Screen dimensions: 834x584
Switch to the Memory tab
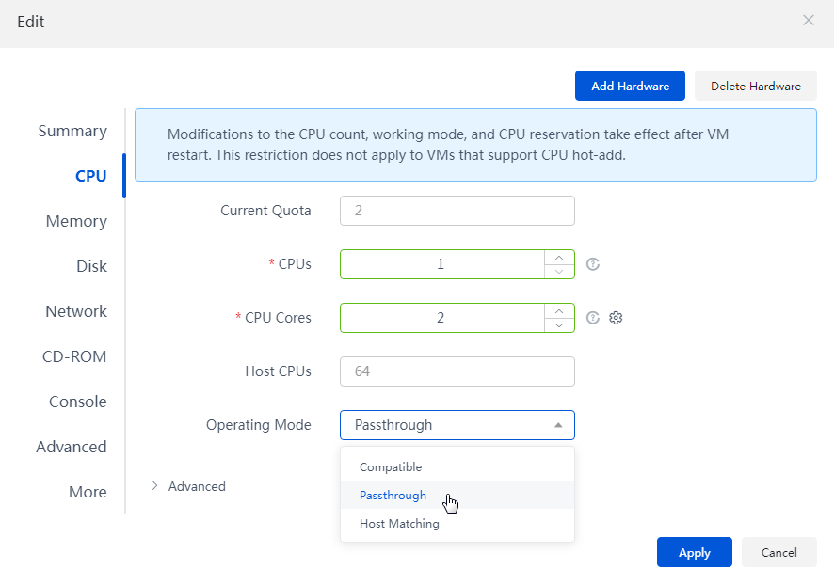point(76,221)
